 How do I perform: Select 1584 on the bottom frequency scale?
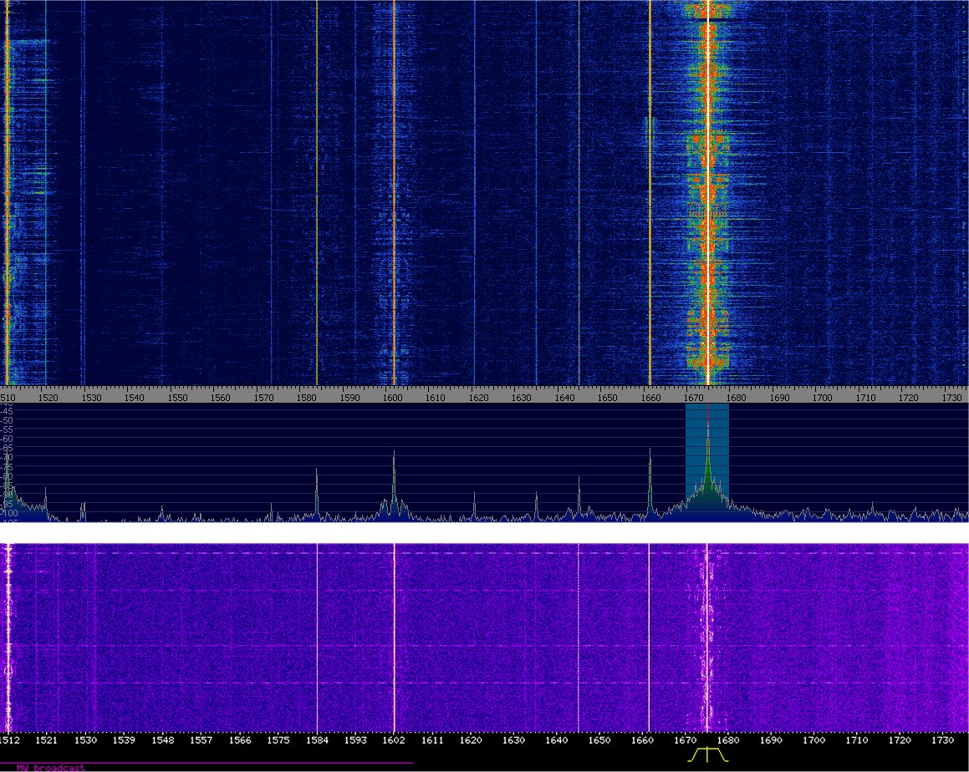tap(317, 739)
